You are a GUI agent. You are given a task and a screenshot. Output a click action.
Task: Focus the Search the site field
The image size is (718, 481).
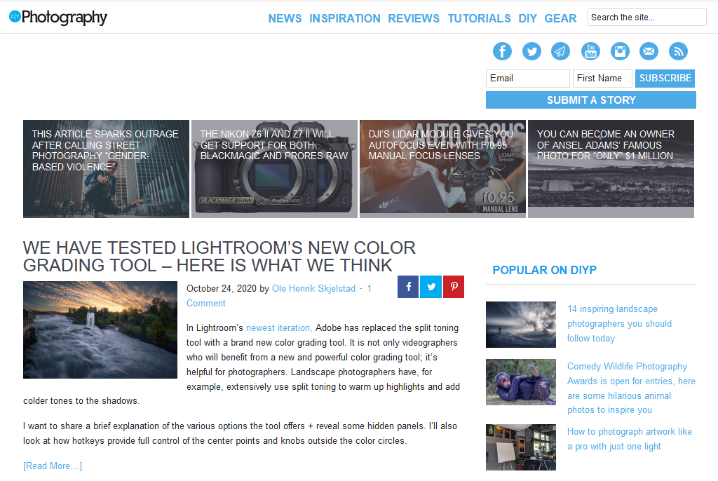(x=646, y=18)
